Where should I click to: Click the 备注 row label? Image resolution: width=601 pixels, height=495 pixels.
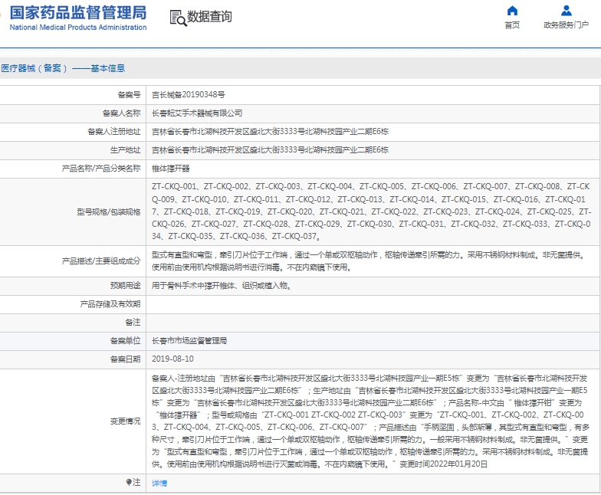coord(133,322)
